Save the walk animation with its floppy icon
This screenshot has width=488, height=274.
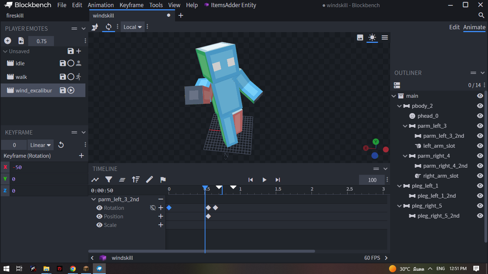pos(63,77)
